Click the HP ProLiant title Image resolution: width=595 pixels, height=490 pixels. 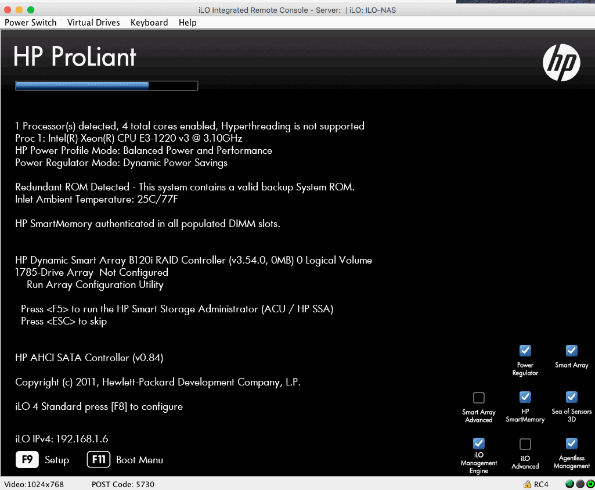click(x=75, y=57)
